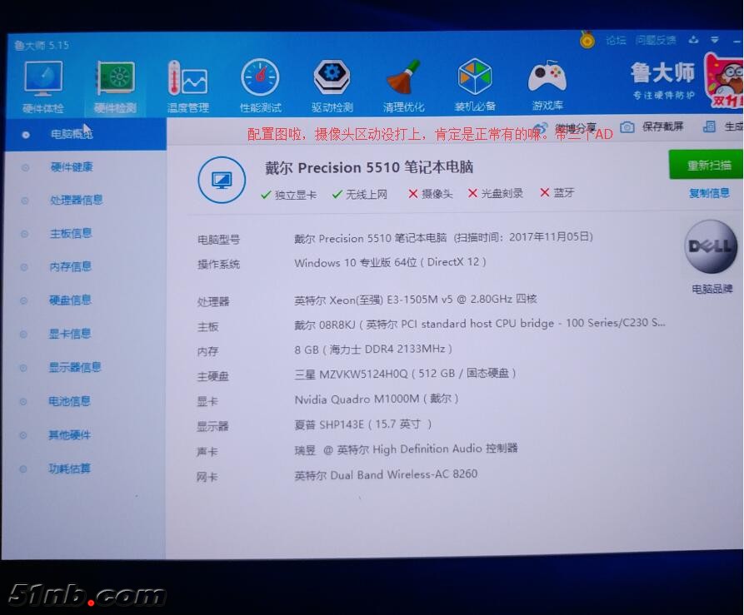Open the title bar dropdown arrow menu
Screen dimensions: 744x615
click(x=715, y=40)
